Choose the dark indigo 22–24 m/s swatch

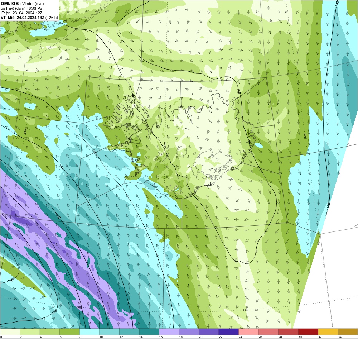pos(228,332)
